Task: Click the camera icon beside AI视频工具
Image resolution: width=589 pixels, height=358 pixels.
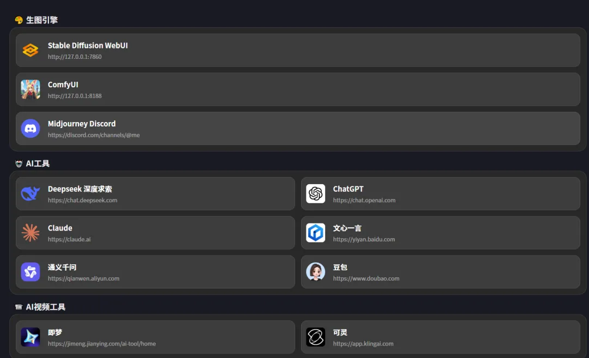Action: 19,307
